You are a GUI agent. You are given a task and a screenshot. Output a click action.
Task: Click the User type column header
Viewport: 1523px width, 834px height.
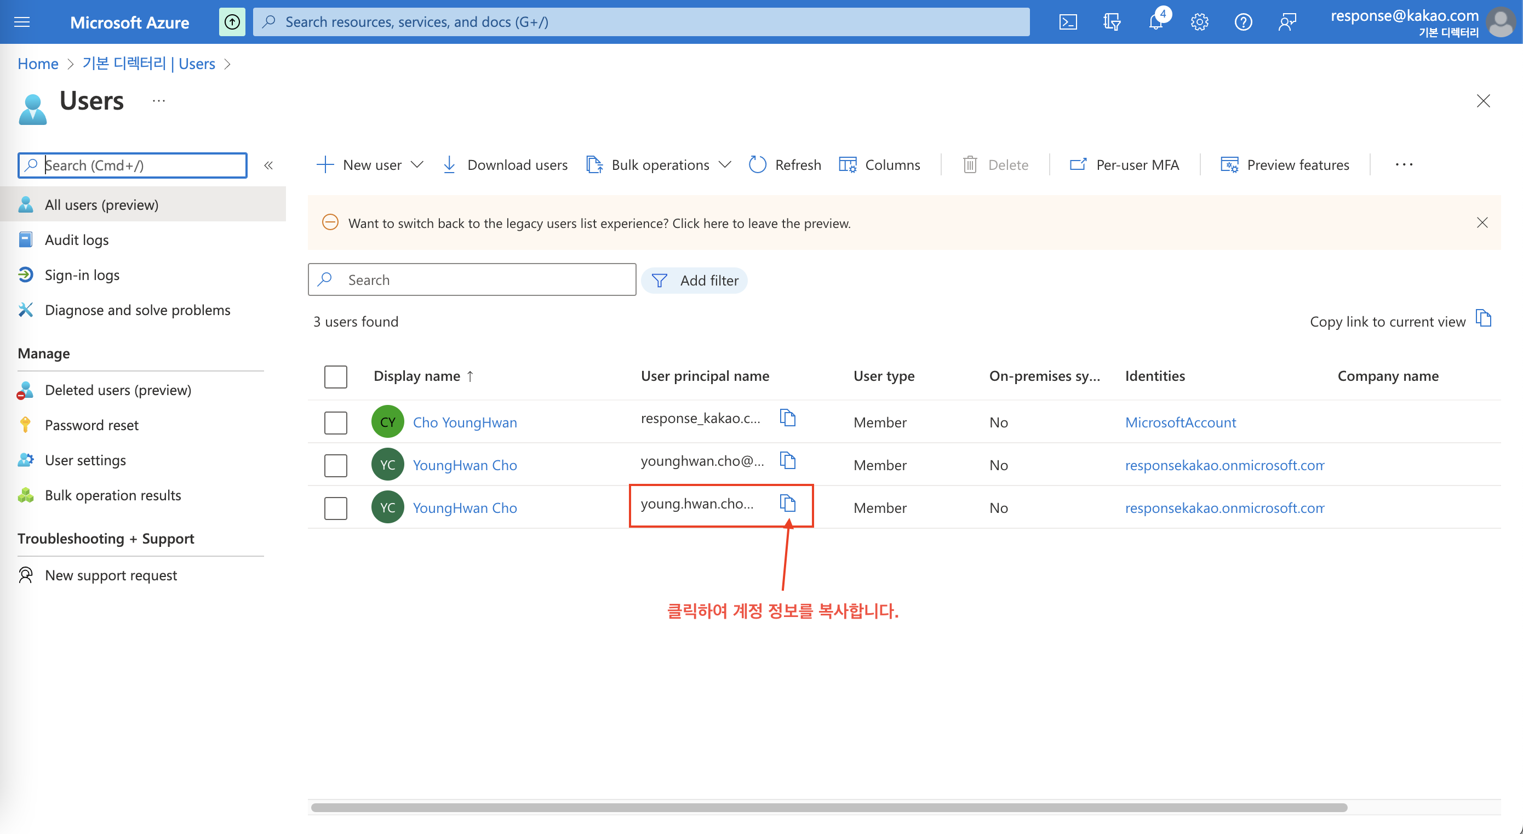[884, 376]
